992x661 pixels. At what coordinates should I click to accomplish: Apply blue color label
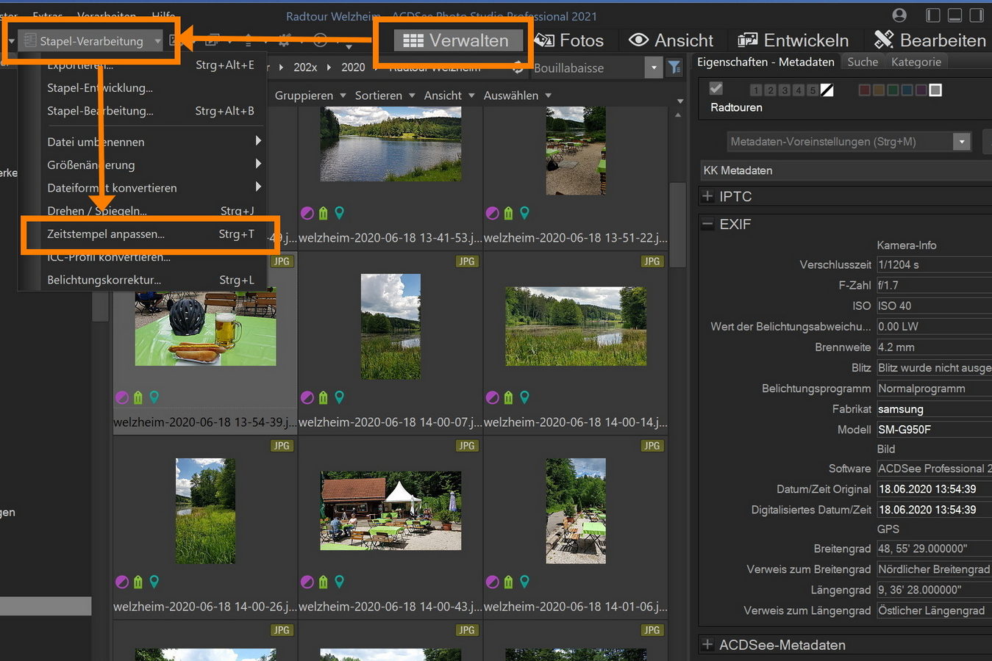[907, 90]
